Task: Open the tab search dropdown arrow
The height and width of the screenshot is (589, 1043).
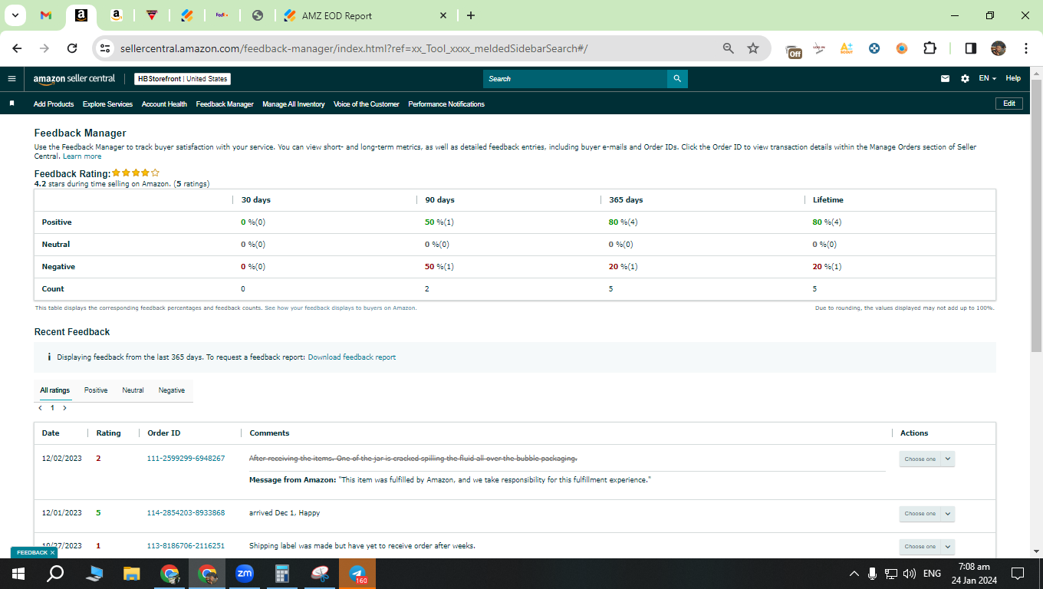Action: tap(15, 15)
